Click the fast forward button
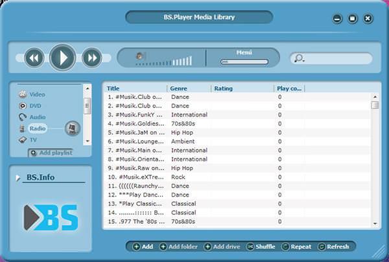389x262 pixels. point(92,58)
